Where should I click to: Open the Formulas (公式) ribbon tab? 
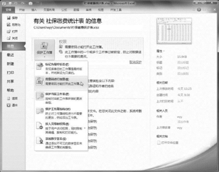pyautogui.click(x=64, y=10)
